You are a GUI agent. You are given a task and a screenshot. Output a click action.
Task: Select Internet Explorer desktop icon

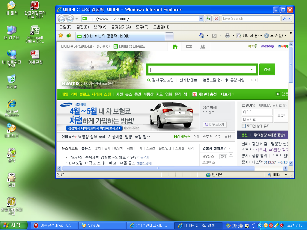pos(12,108)
